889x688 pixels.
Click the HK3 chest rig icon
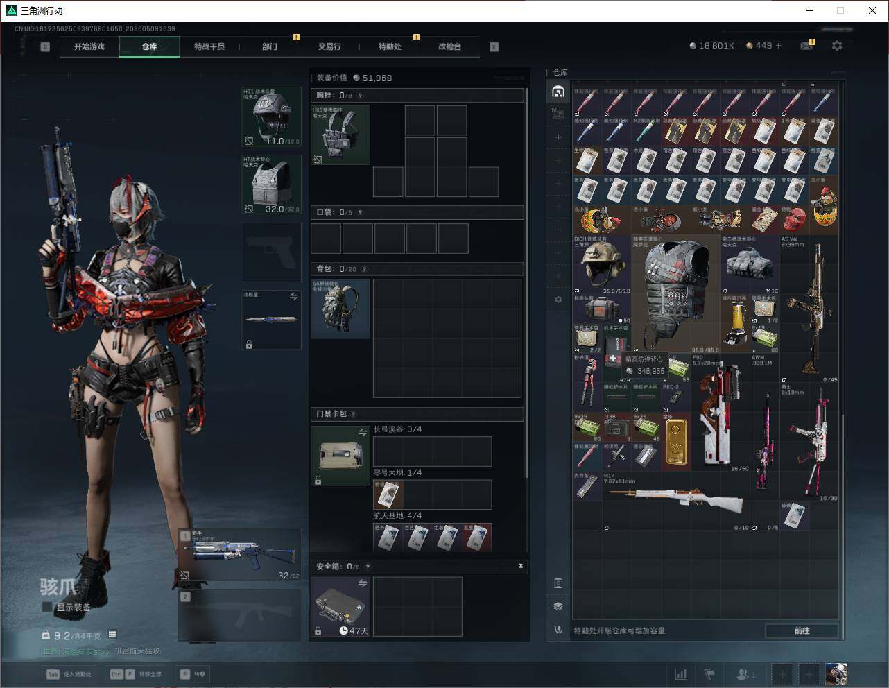340,135
